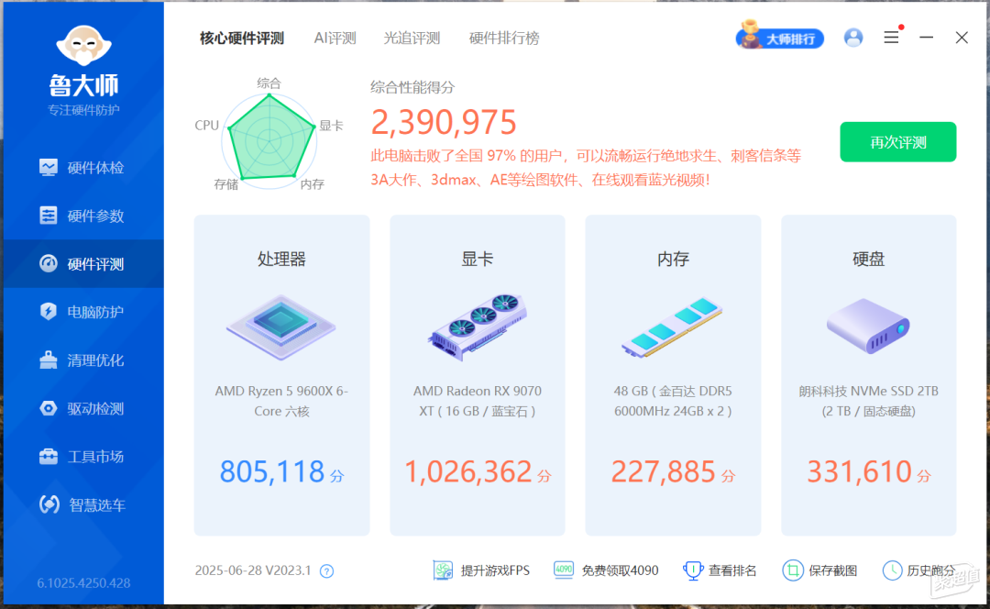This screenshot has height=609, width=990.
Task: Switch to the 光追评测 tab
Action: (412, 38)
